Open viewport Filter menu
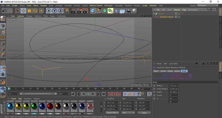Screen dimensions: 222x118 point(46,16)
